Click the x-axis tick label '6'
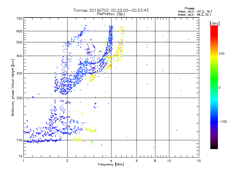 point(137,161)
